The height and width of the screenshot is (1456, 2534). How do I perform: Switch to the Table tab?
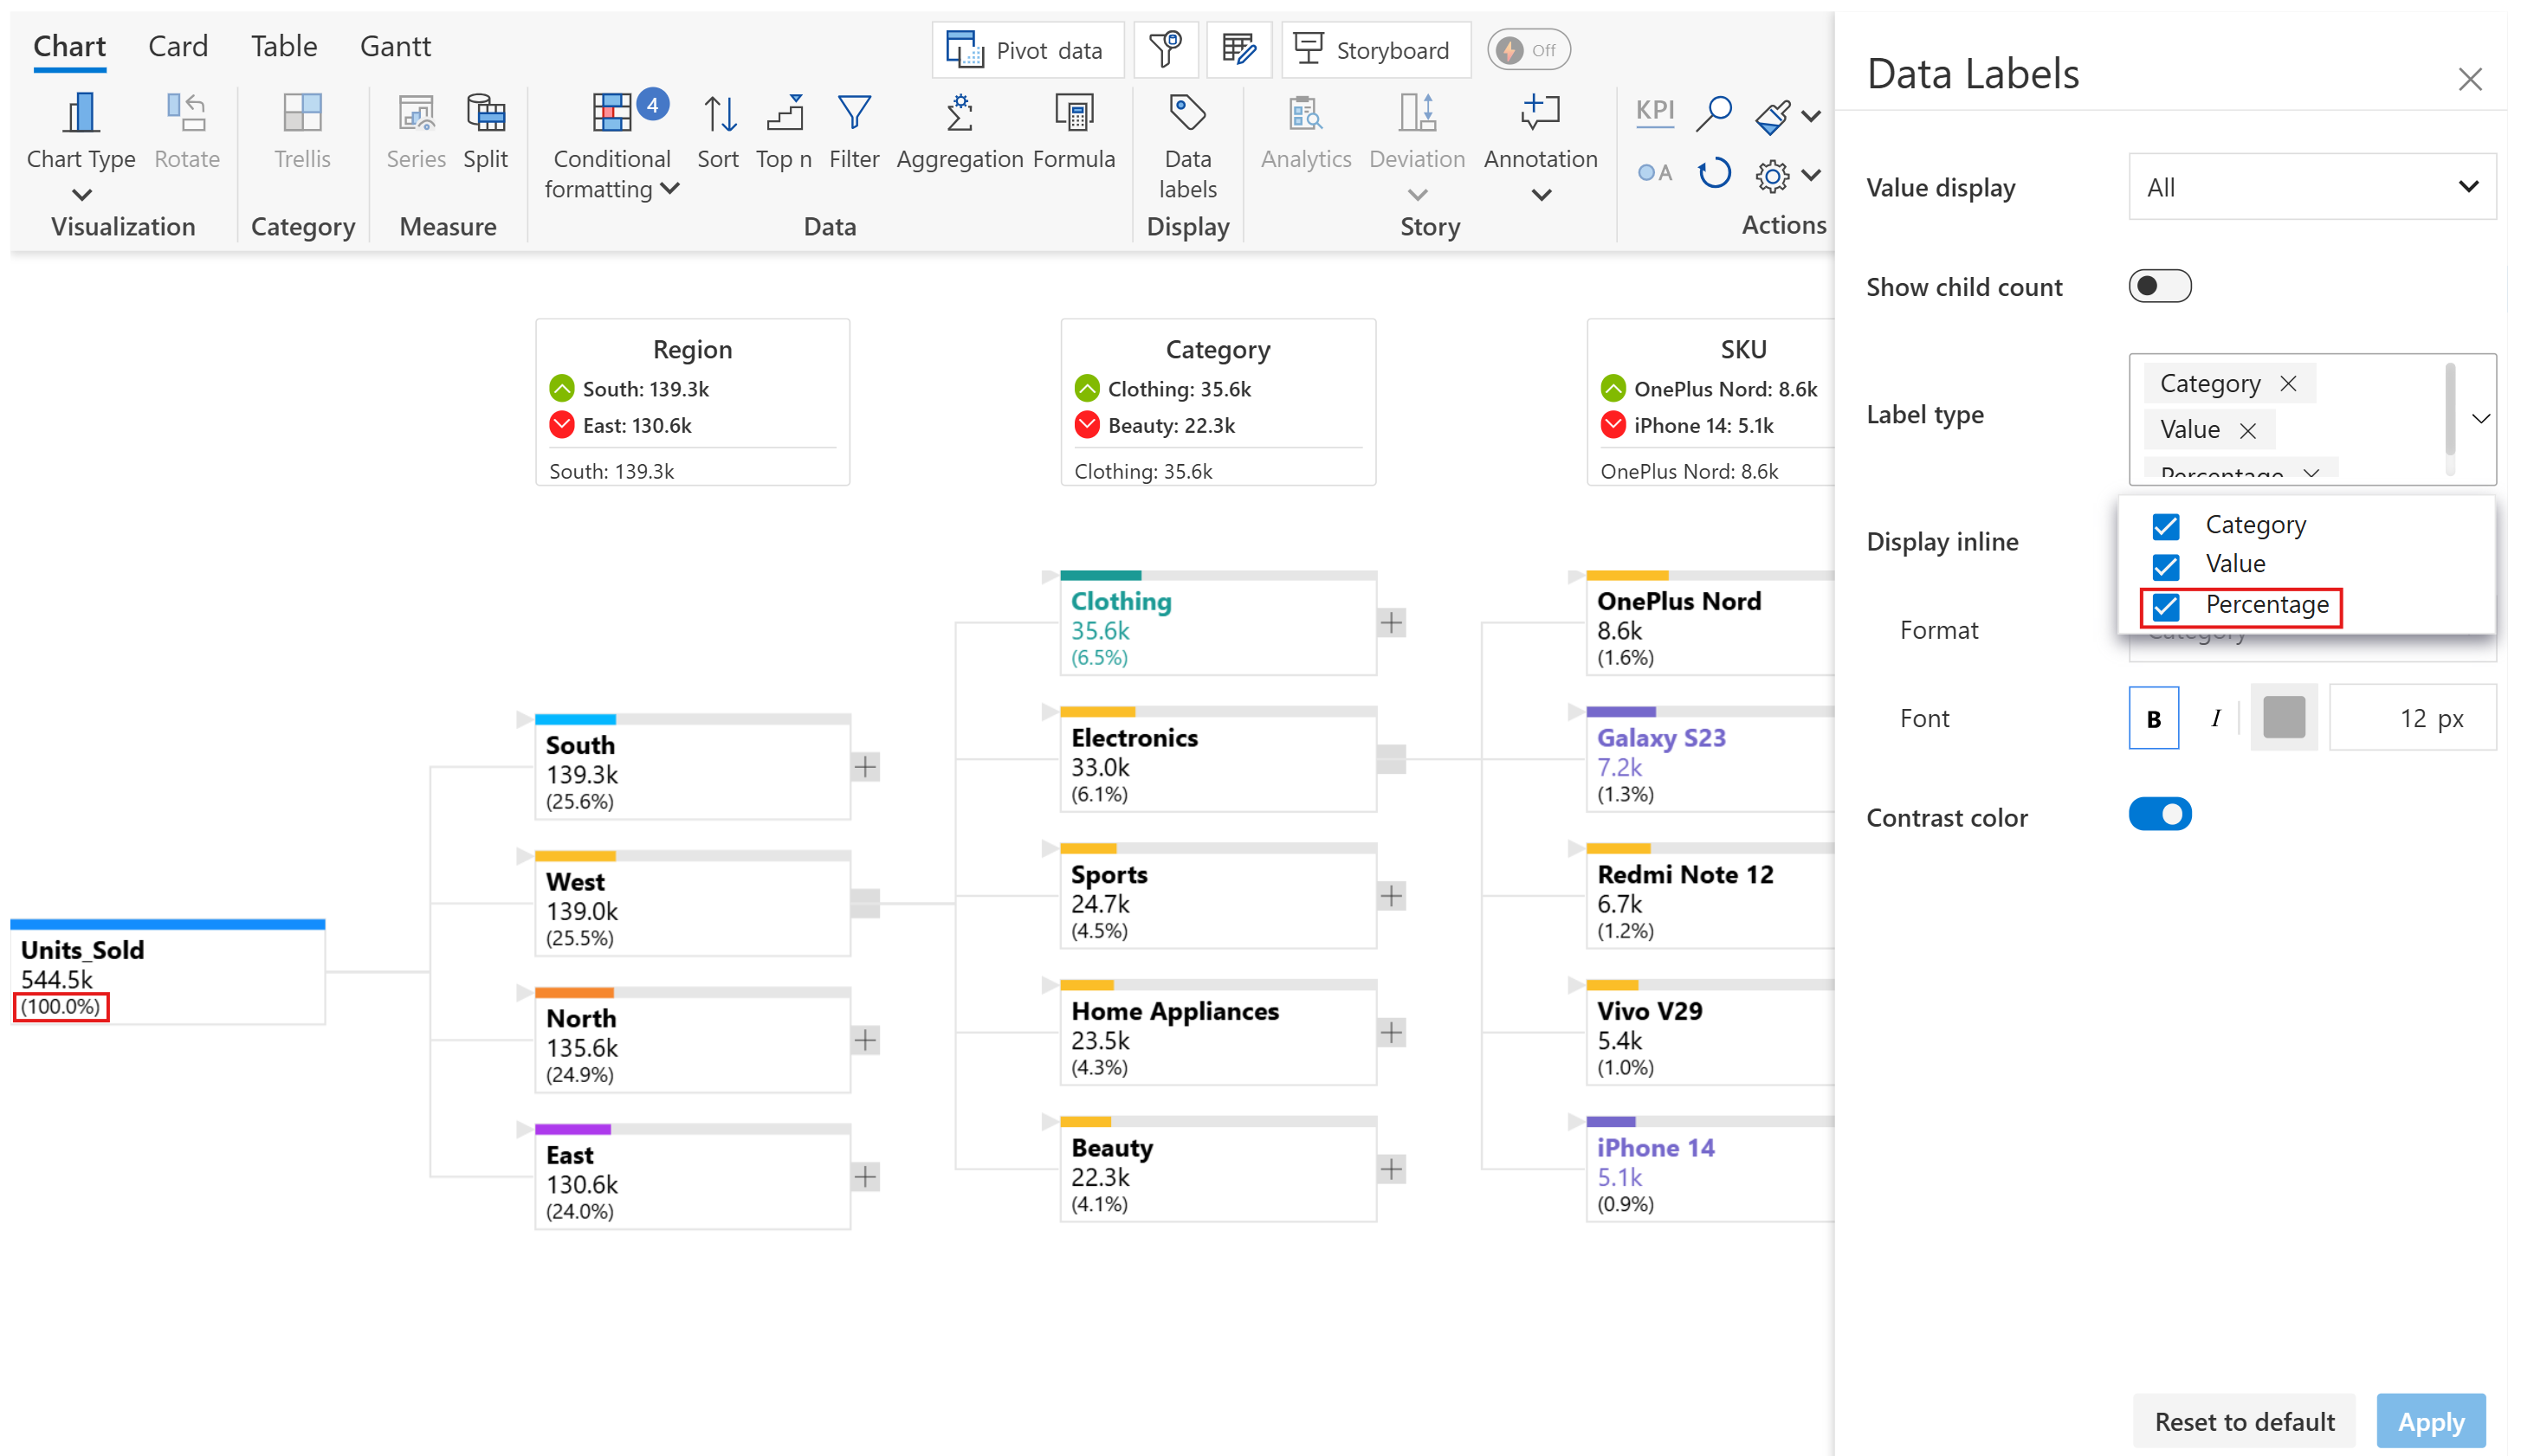(x=283, y=46)
